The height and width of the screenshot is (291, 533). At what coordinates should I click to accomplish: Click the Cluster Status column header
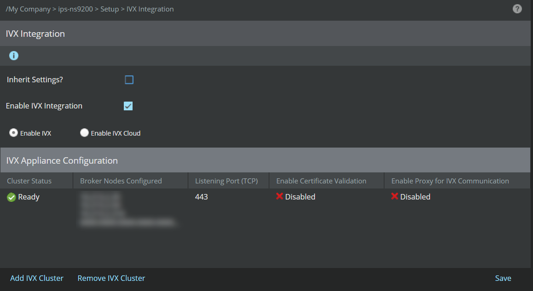tap(36, 181)
